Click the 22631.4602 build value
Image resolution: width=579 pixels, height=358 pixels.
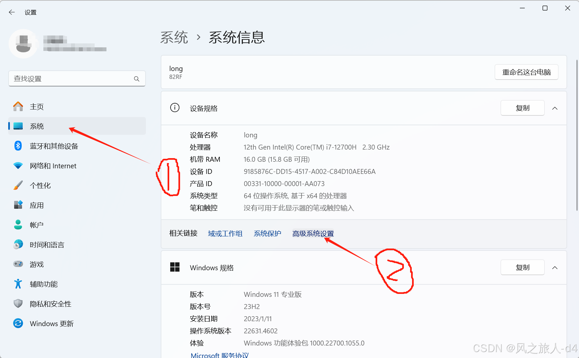point(261,331)
